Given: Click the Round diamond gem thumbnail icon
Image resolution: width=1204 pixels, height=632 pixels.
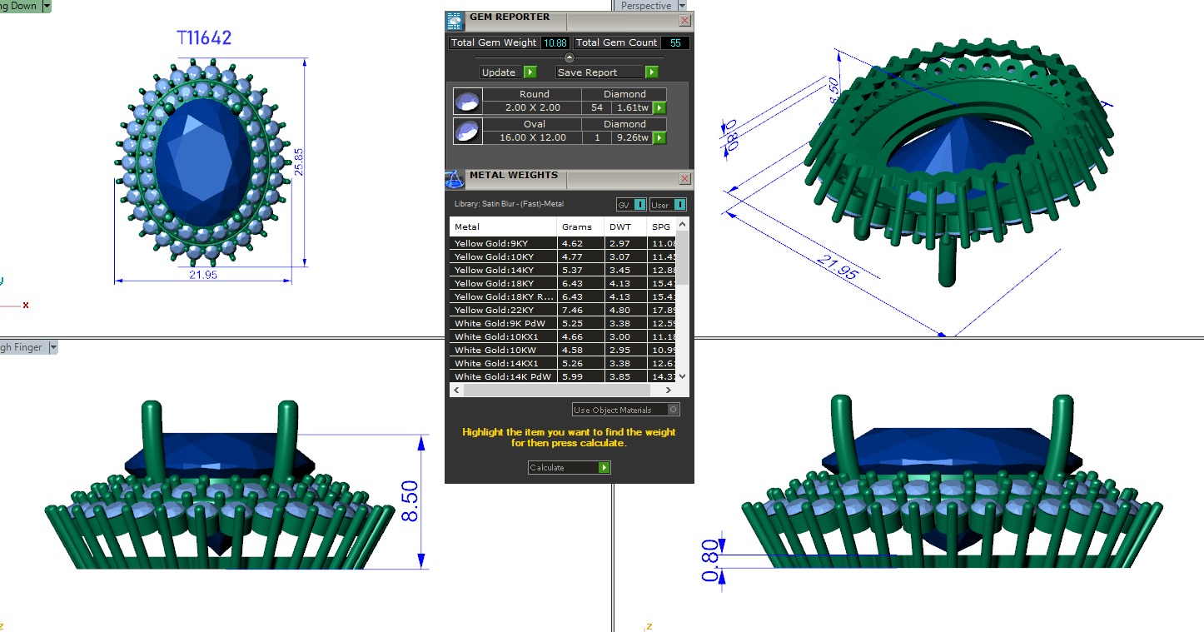Looking at the screenshot, I should point(467,101).
